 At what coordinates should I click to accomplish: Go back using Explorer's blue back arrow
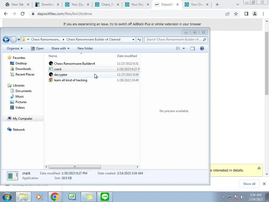[x=6, y=39]
